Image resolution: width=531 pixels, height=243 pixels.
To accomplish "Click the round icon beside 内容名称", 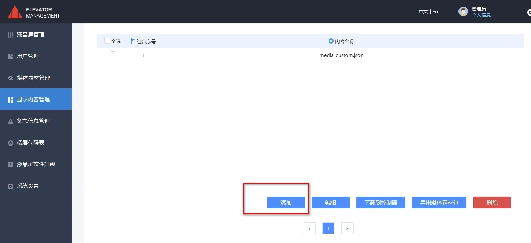I will (x=331, y=41).
